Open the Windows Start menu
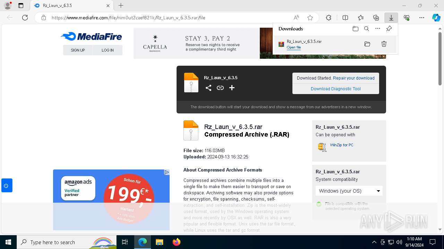Image resolution: width=444 pixels, height=249 pixels. point(8,242)
